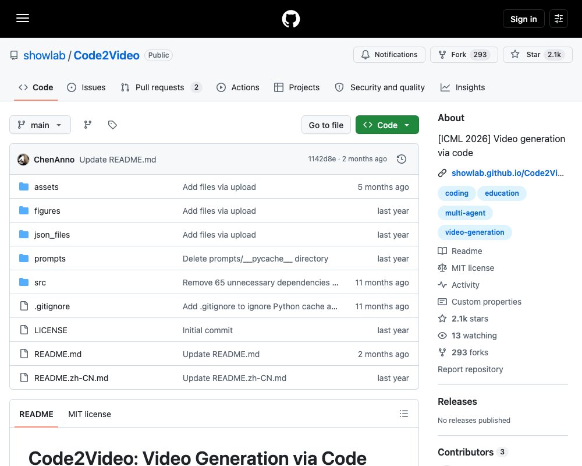
Task: Select the LICENSE file icon
Action: click(24, 330)
